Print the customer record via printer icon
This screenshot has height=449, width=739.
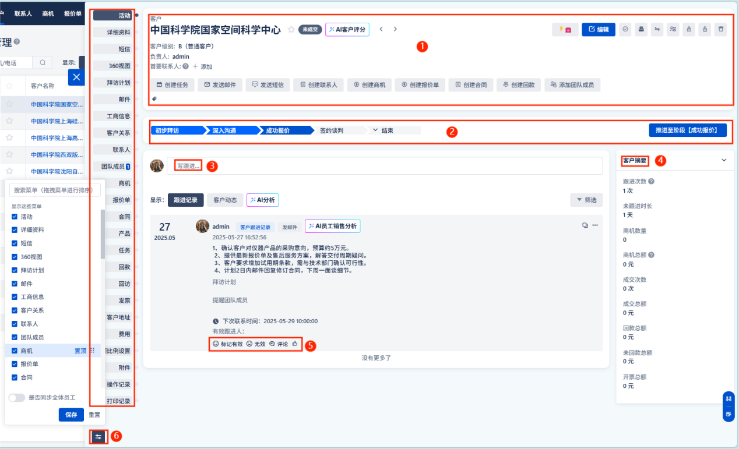pyautogui.click(x=641, y=30)
